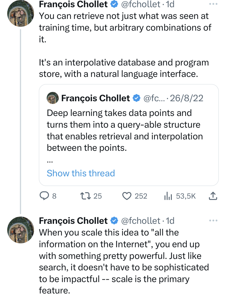View analytics via the bar chart icon
The width and height of the screenshot is (226, 298).
[x=168, y=196]
